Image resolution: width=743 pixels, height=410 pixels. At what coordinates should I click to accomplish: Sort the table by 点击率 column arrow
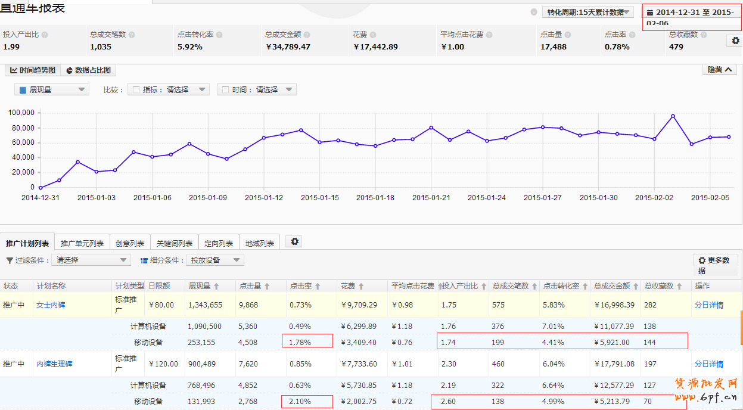pos(318,287)
